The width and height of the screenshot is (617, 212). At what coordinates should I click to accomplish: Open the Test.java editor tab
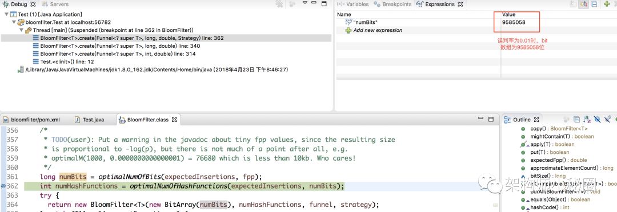tap(89, 120)
